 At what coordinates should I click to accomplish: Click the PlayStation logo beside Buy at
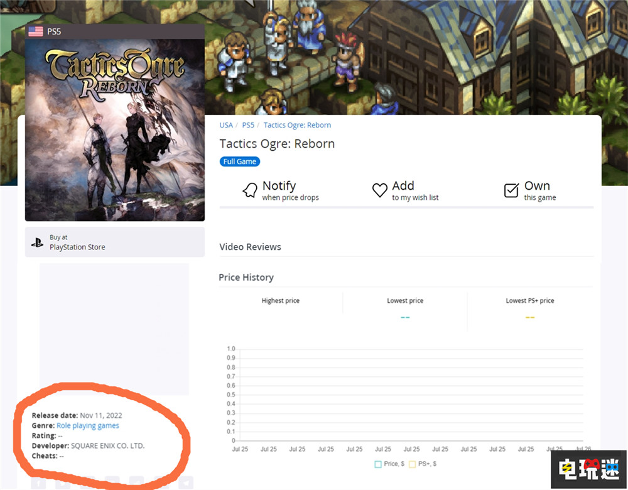[x=37, y=242]
